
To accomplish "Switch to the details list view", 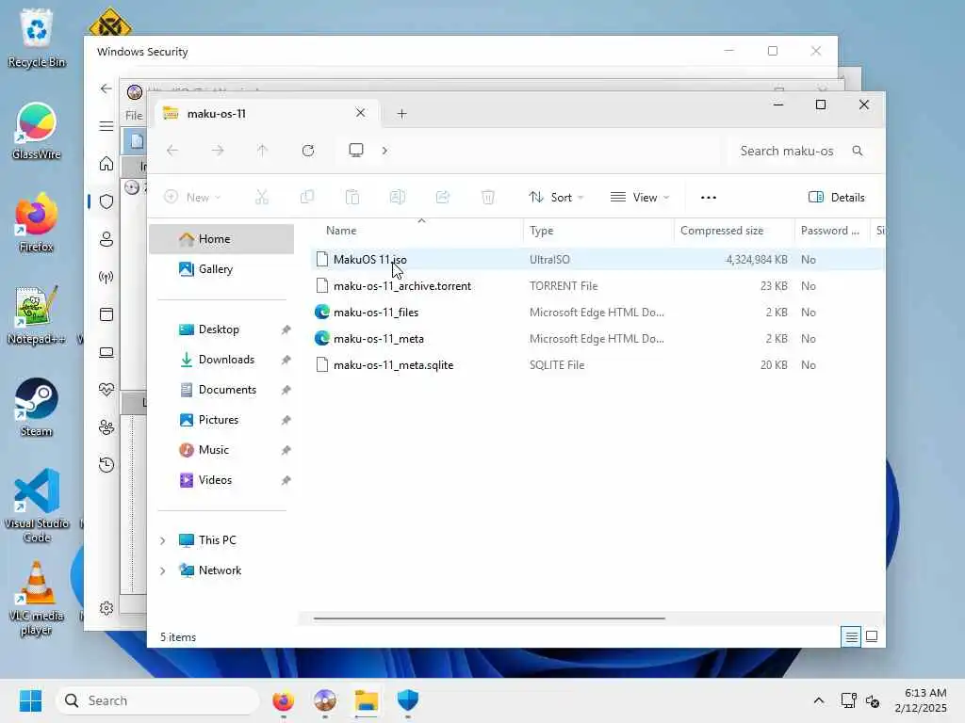I will (x=851, y=636).
